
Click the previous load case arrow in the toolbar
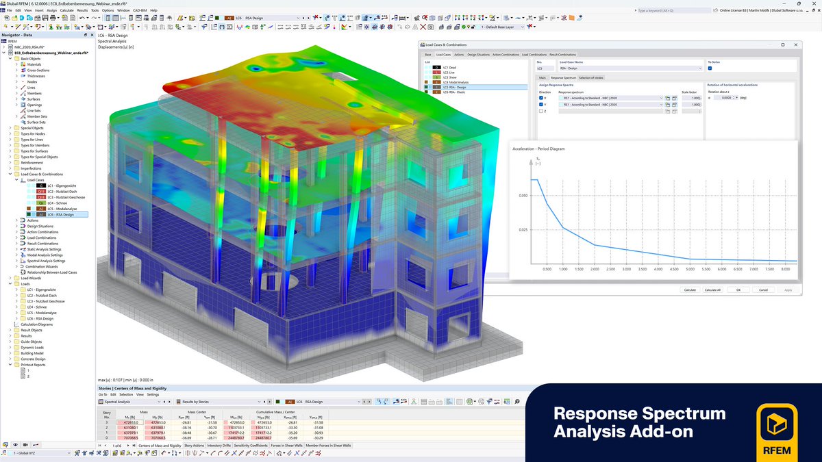click(x=303, y=18)
